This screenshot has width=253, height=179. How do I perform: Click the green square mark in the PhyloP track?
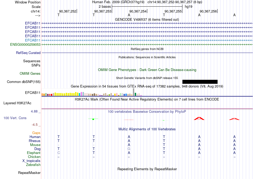pos(93,119)
